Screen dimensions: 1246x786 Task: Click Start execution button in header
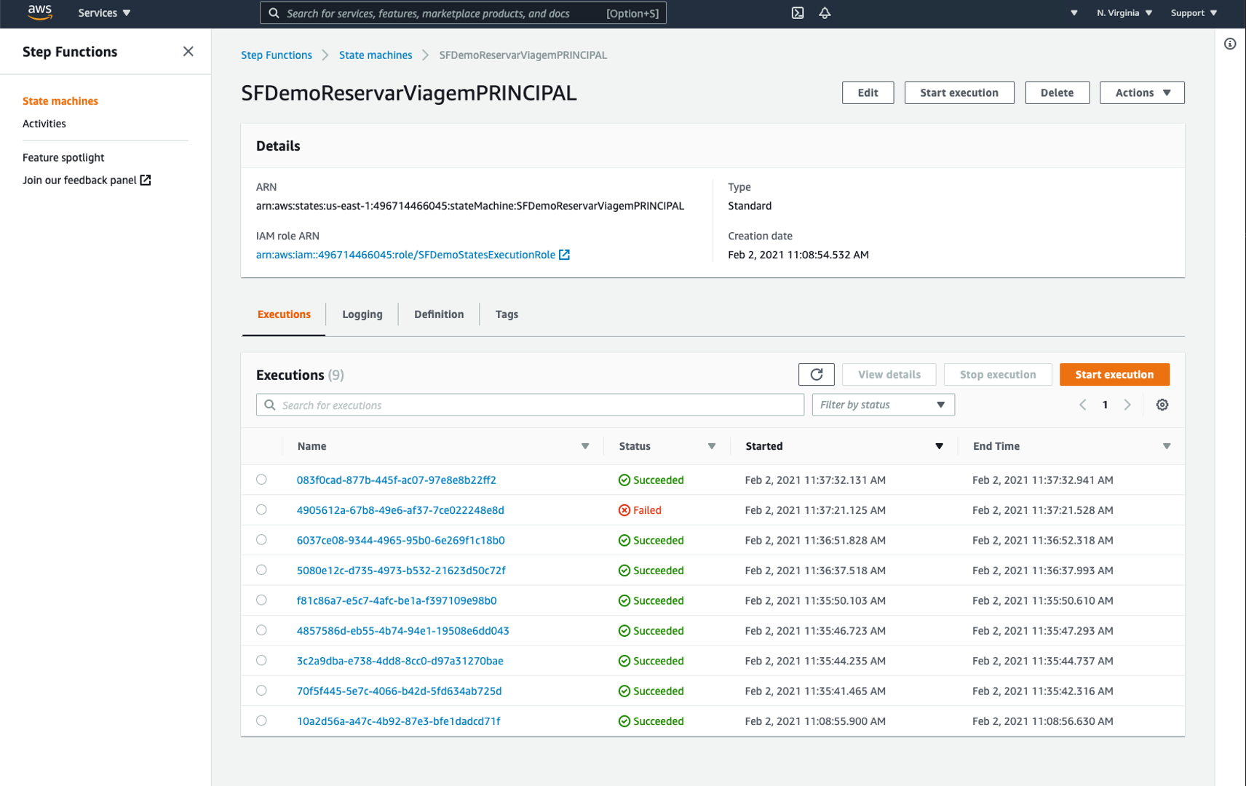tap(959, 92)
